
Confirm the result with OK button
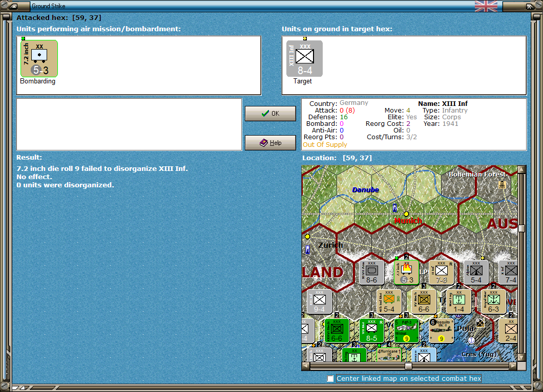click(270, 114)
